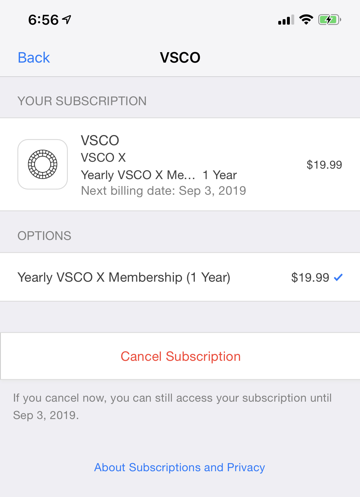Tap the cellular signal bars icon
Viewport: 360px width, 497px height.
(286, 20)
